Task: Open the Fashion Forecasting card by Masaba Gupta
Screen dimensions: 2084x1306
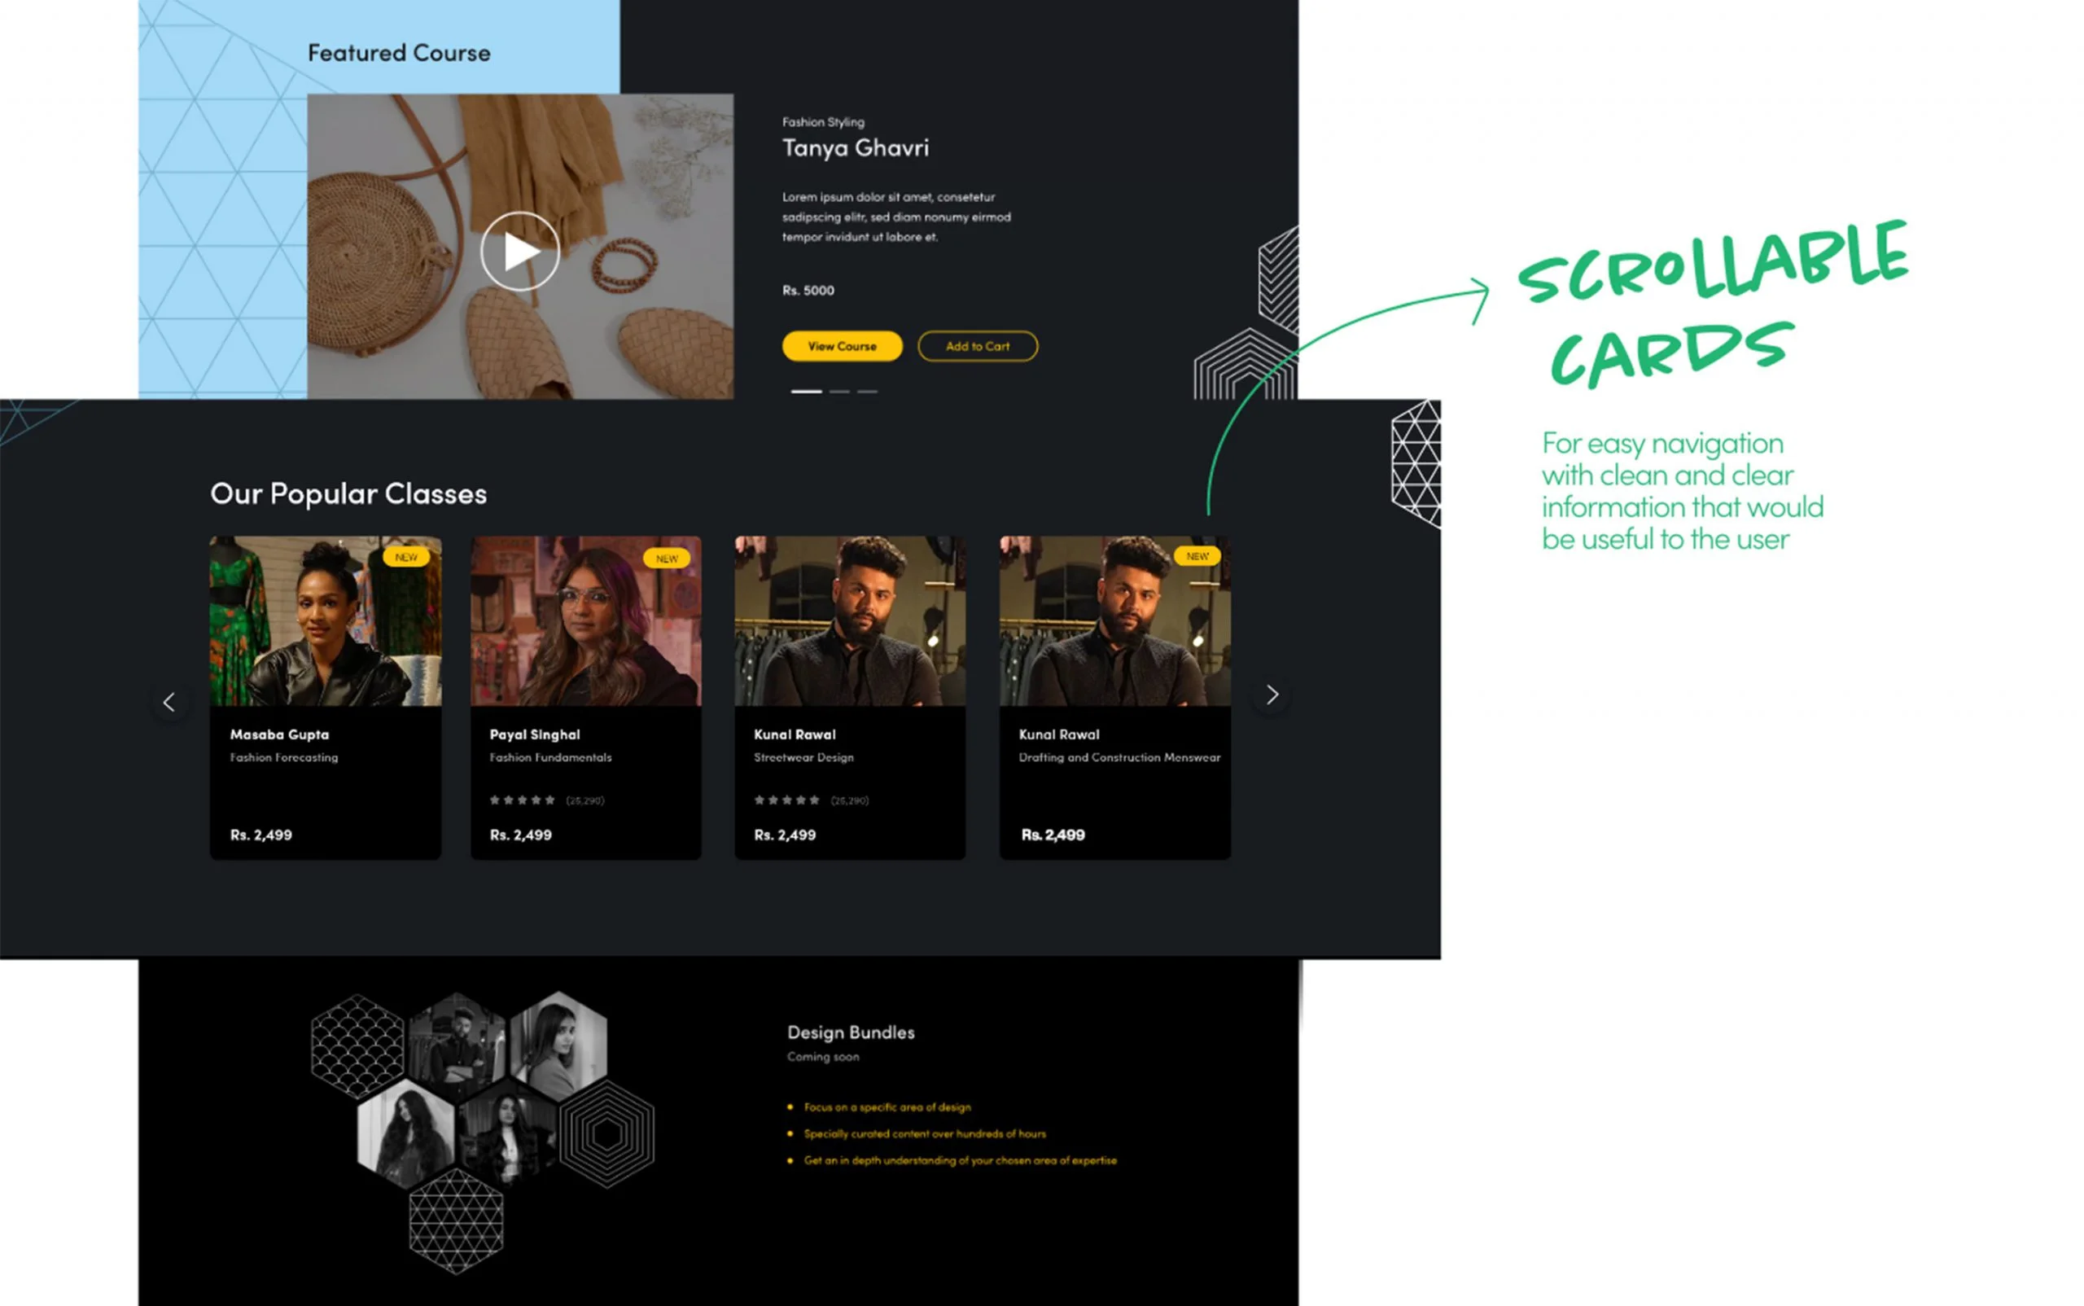Action: (x=326, y=695)
